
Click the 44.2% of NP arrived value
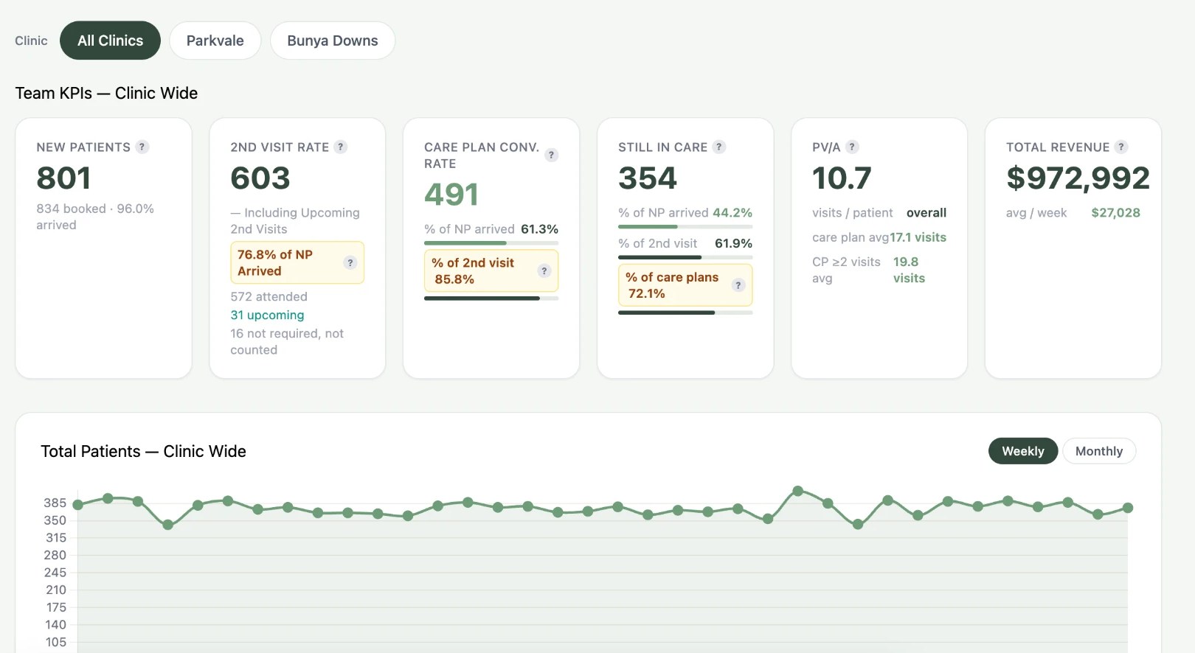pyautogui.click(x=732, y=212)
